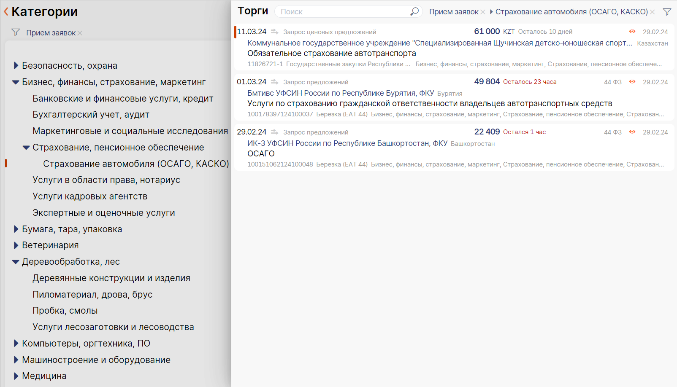
Task: Expand Машиностроение и оборудование category
Action: tap(16, 360)
